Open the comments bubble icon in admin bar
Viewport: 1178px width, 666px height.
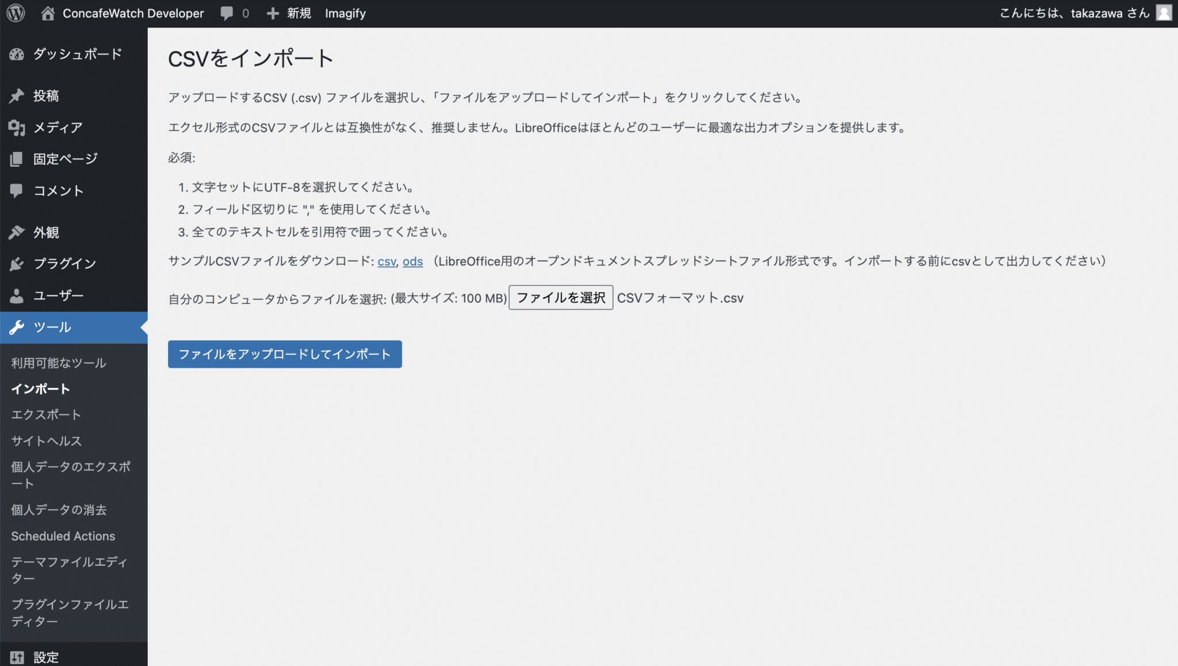[x=227, y=13]
